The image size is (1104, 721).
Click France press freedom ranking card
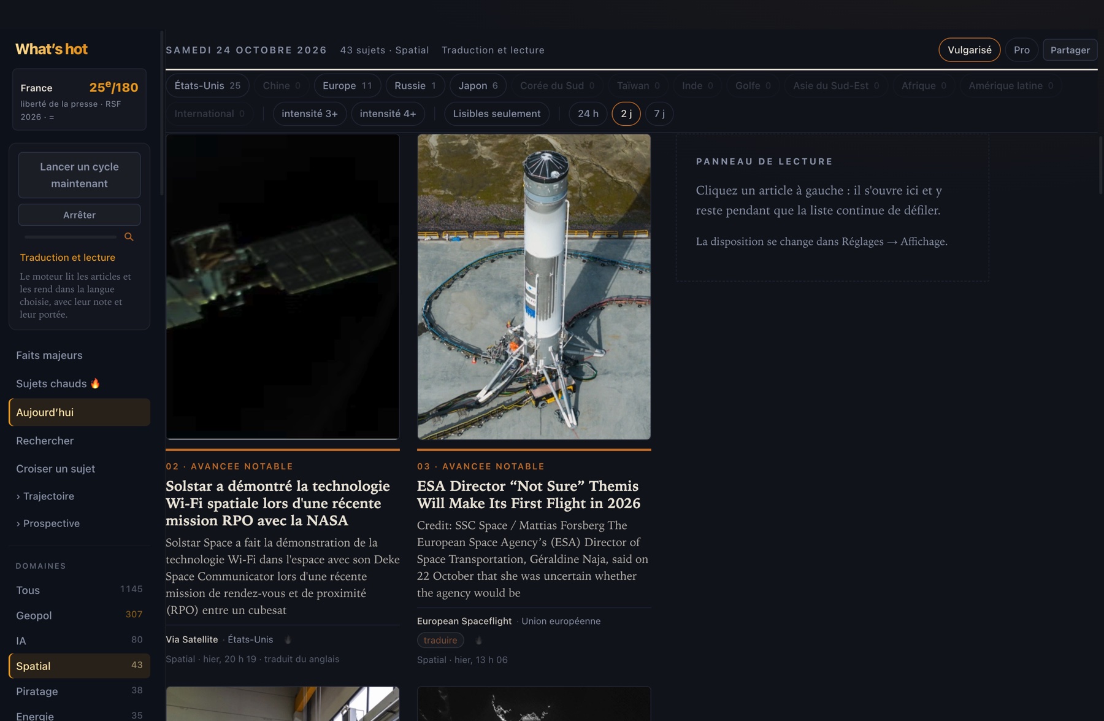(79, 99)
